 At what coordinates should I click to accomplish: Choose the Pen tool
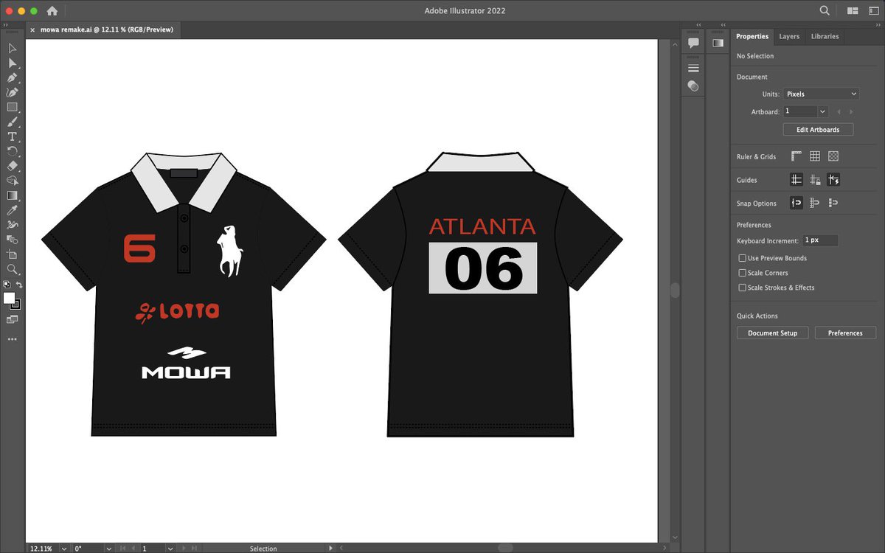[13, 77]
